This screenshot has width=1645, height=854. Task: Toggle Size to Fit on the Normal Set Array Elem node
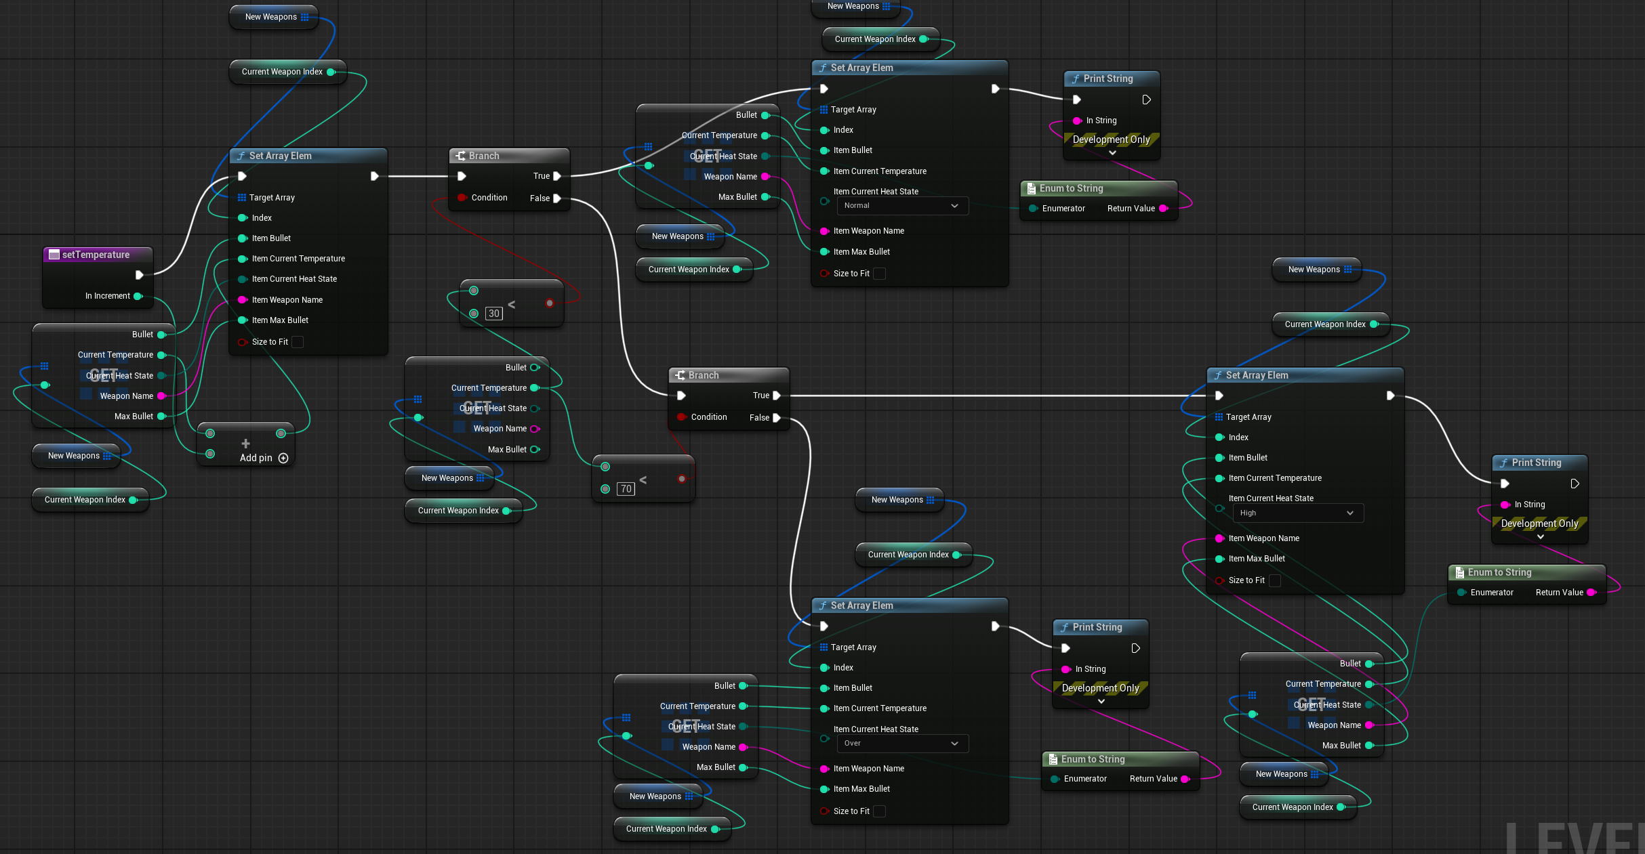879,274
